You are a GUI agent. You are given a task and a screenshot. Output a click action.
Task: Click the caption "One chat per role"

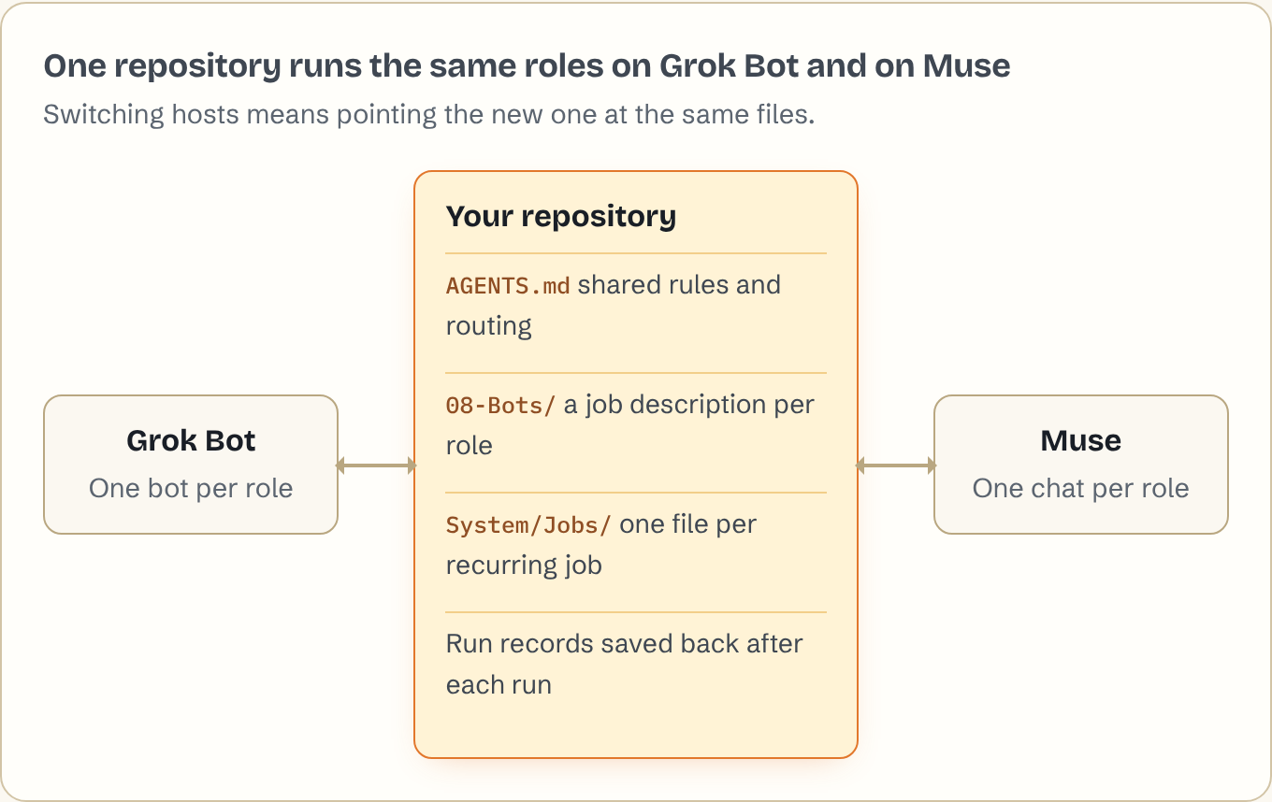1081,488
